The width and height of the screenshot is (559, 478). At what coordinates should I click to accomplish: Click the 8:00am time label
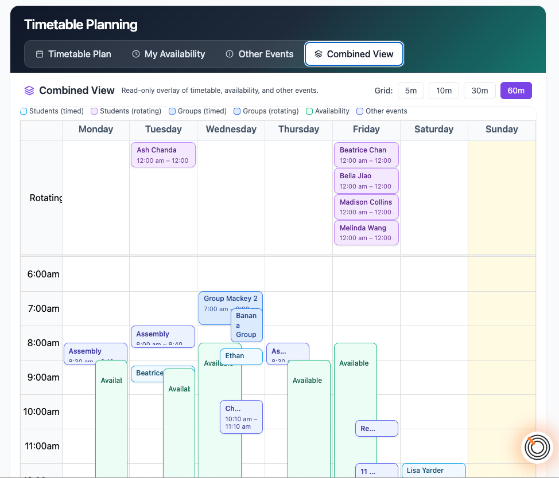[x=43, y=343]
